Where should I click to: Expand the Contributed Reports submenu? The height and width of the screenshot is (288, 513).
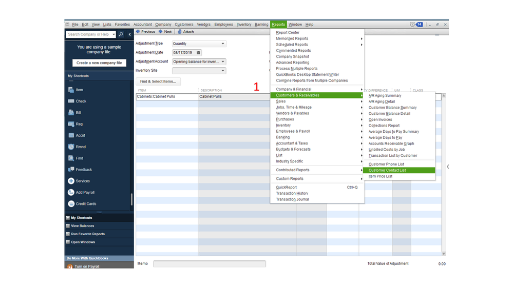point(317,170)
